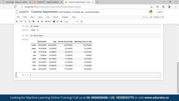
Task: Interrupt the kernel with stop icon
Action: tap(54, 22)
